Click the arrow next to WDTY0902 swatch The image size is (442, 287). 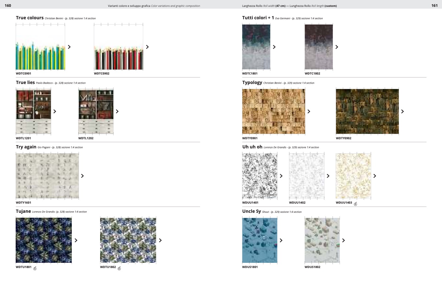click(x=402, y=111)
